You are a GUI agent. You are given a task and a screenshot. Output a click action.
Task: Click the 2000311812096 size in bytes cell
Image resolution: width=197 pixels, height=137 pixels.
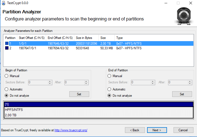(x=86, y=44)
